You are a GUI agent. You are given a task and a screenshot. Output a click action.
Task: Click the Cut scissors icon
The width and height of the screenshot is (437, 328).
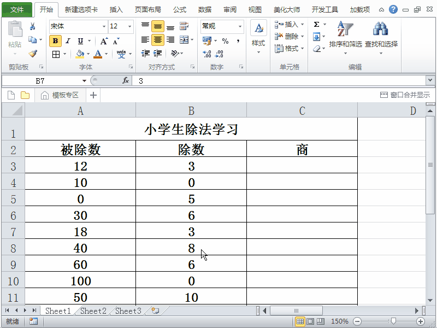pyautogui.click(x=33, y=26)
